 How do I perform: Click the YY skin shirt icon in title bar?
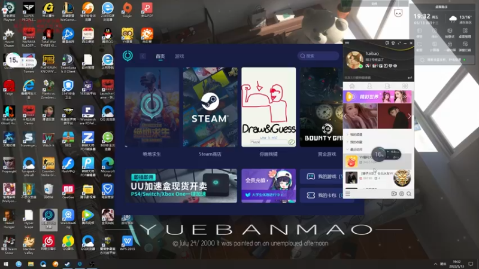coord(393,43)
